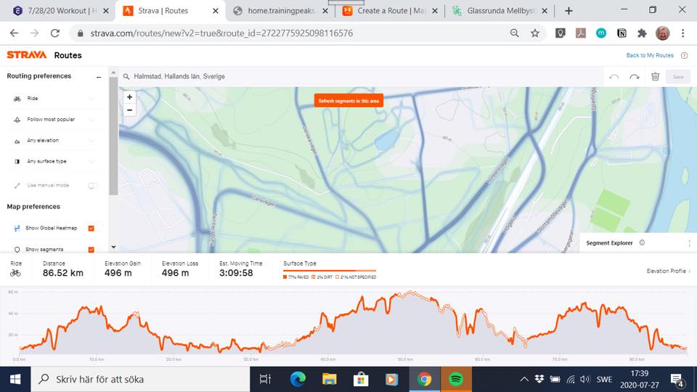Expand Follow most popular dropdown
This screenshot has height=392, width=697.
click(x=53, y=120)
